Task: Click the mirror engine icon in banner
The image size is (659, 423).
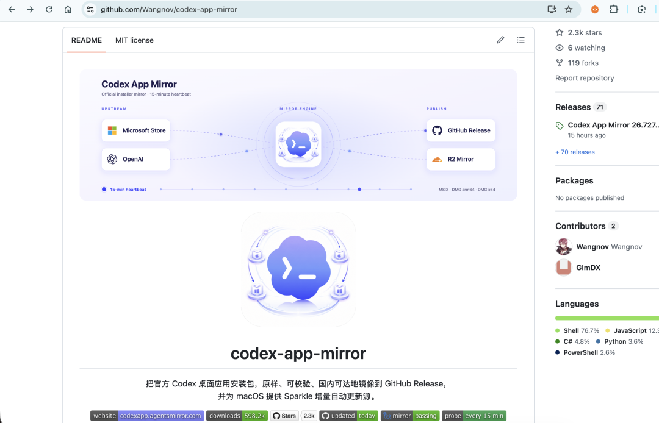Action: coord(298,144)
